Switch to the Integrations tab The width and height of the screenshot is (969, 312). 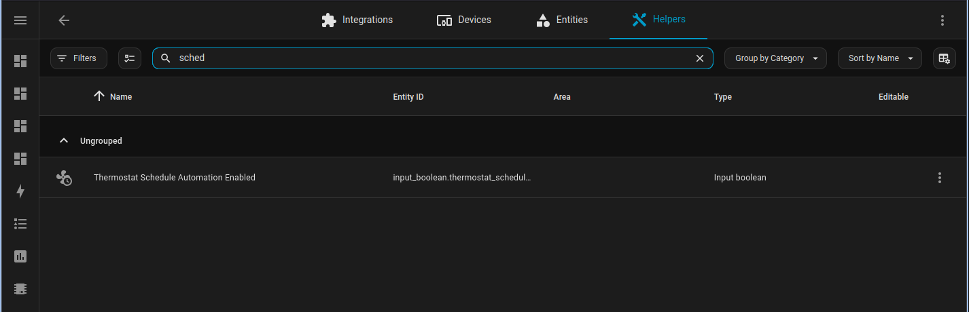click(357, 20)
